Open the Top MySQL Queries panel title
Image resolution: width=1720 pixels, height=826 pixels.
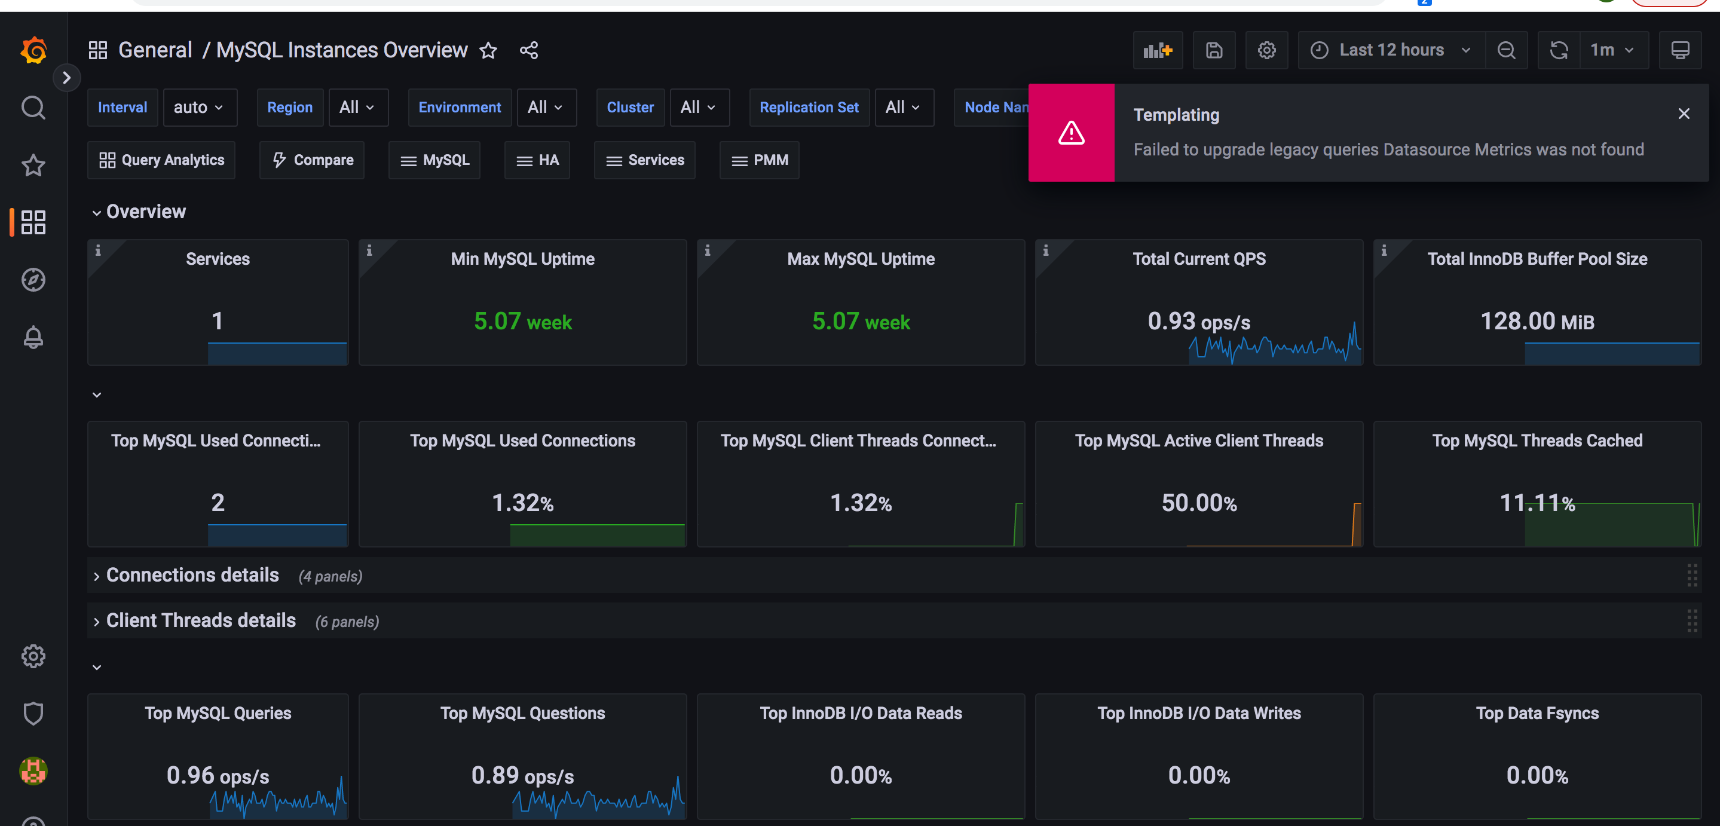(x=218, y=713)
